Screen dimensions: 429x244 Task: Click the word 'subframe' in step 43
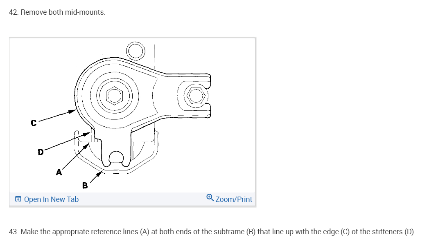[229, 232]
